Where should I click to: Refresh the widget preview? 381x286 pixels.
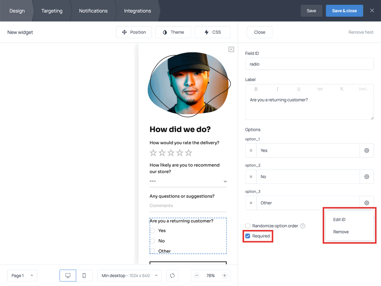172,275
